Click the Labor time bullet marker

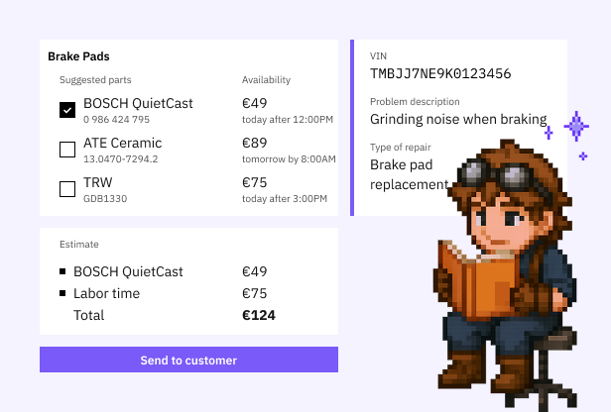coord(62,293)
